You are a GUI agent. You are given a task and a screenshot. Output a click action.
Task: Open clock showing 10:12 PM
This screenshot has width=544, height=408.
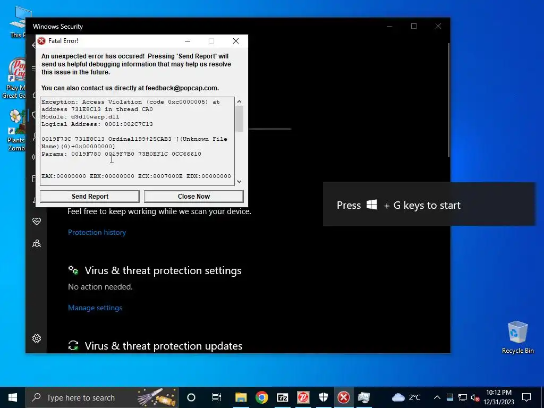click(499, 397)
